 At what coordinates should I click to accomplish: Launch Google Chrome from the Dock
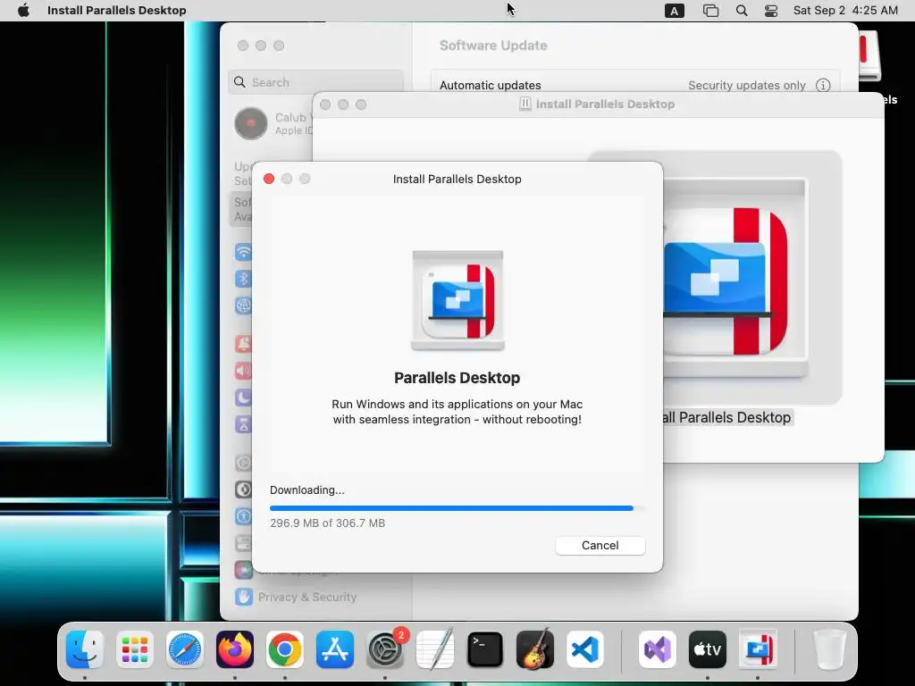285,649
